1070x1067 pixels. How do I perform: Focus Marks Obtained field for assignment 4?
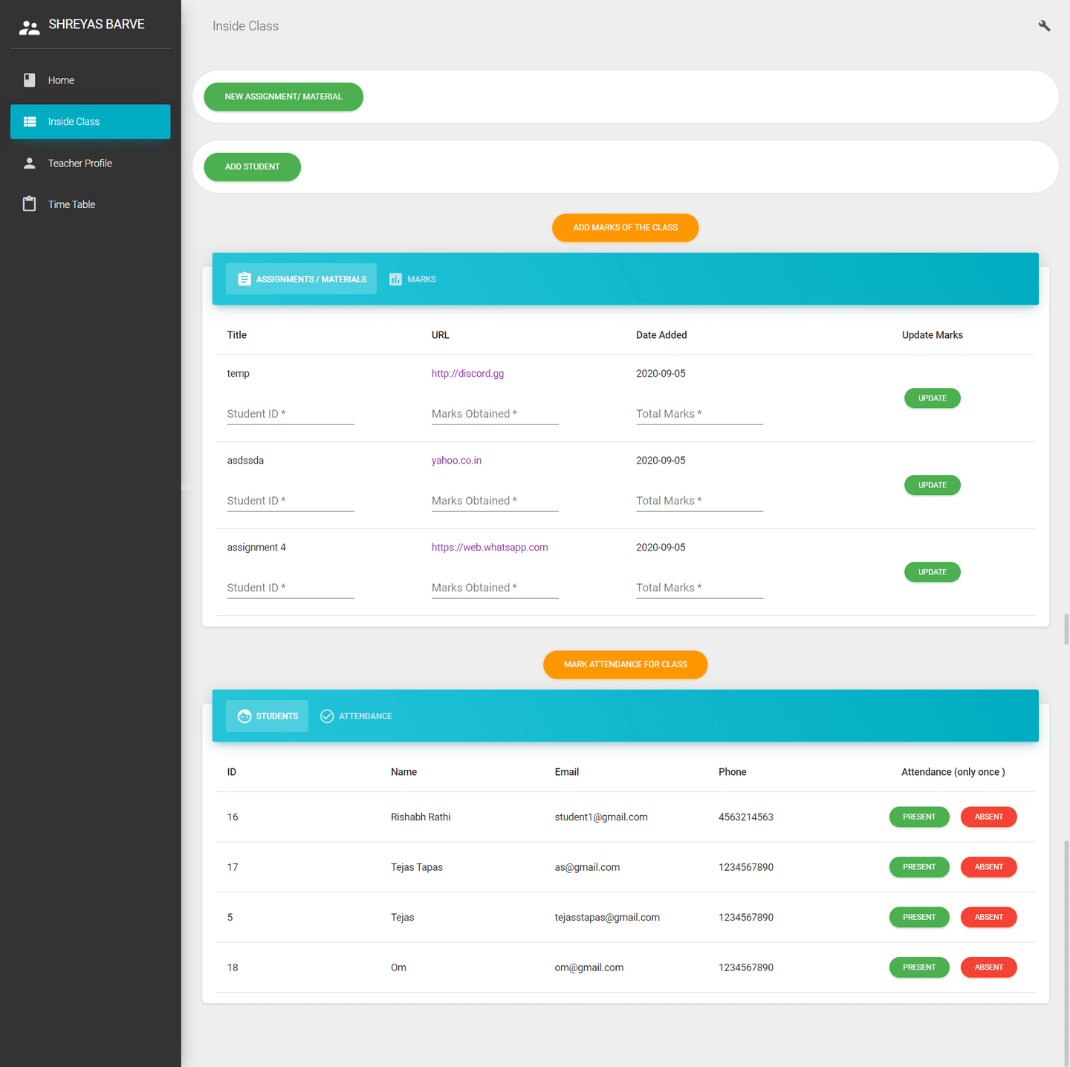pyautogui.click(x=495, y=588)
